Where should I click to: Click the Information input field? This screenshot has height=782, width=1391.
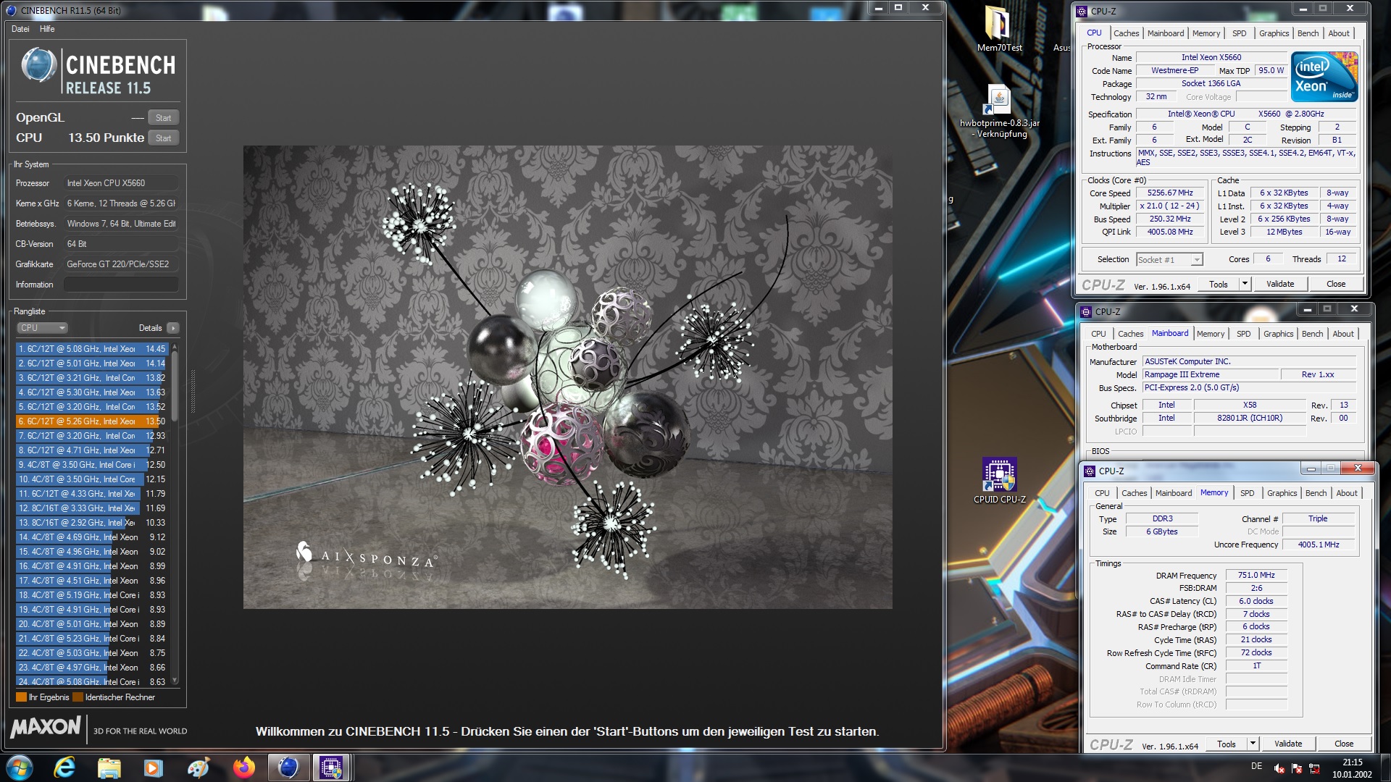coord(121,285)
